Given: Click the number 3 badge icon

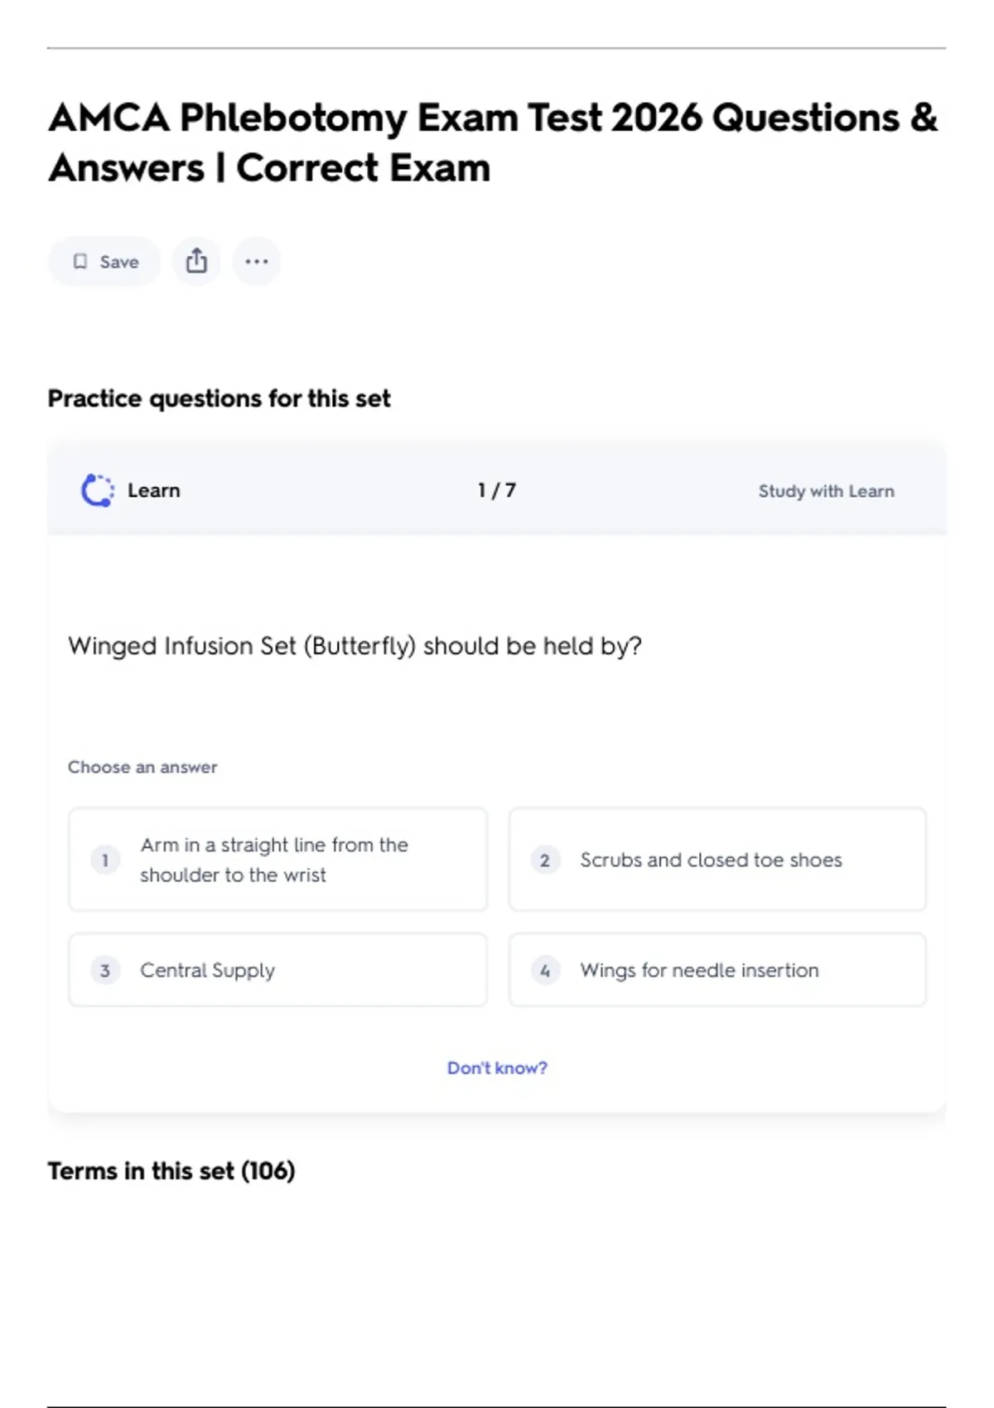Looking at the screenshot, I should (x=105, y=970).
